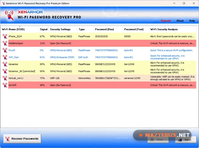This screenshot has height=148, width=199.
Task: Maximize the XenArmor window
Action: [x=184, y=3]
